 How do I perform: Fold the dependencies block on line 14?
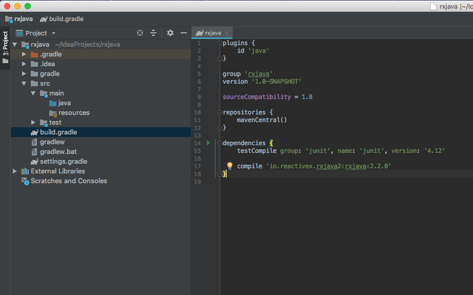pos(220,143)
